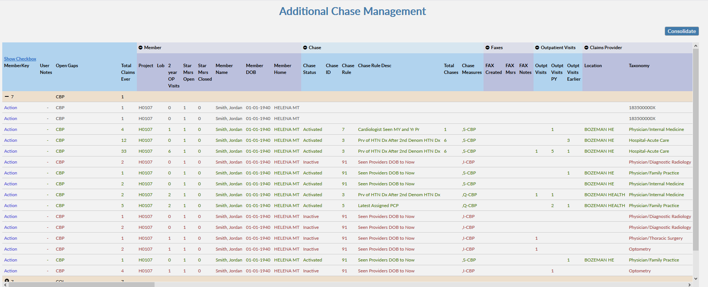Collapse the Faxes column group
This screenshot has width=708, height=287.
click(x=488, y=48)
